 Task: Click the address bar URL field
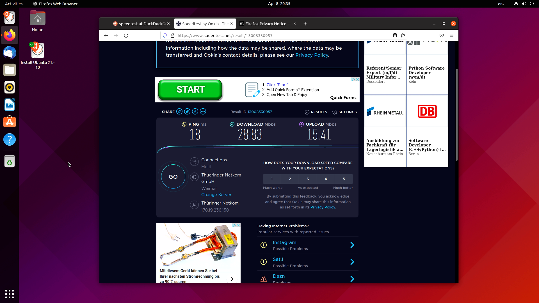[x=284, y=36]
